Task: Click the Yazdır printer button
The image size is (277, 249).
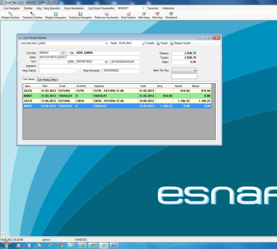Action: (x=162, y=43)
